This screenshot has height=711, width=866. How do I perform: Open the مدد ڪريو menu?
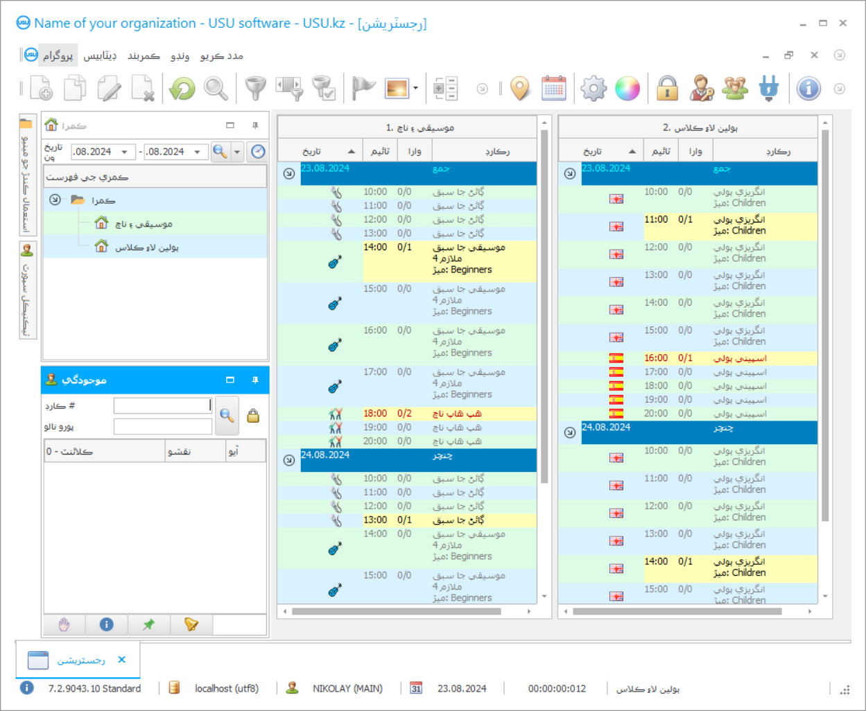click(222, 55)
